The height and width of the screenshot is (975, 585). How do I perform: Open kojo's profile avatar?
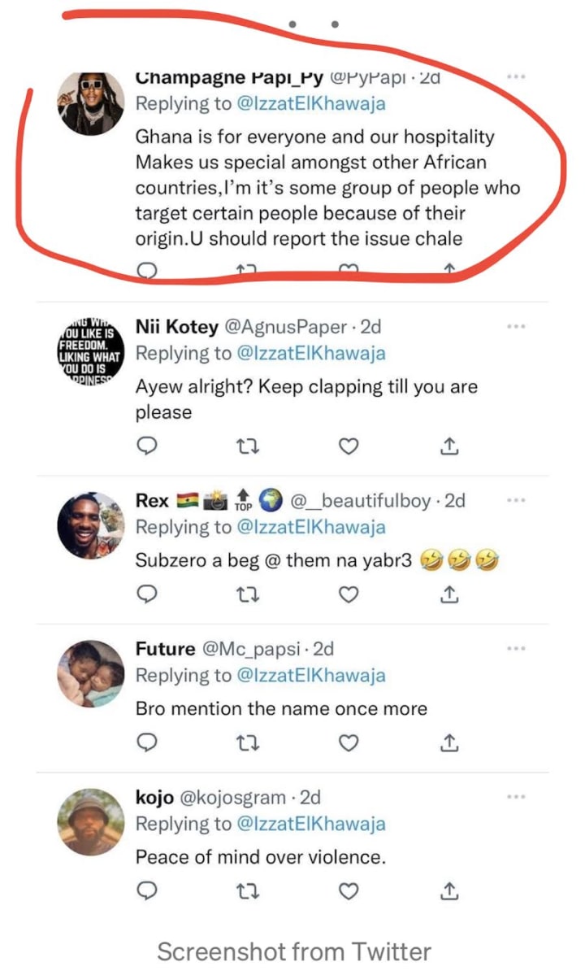[90, 821]
